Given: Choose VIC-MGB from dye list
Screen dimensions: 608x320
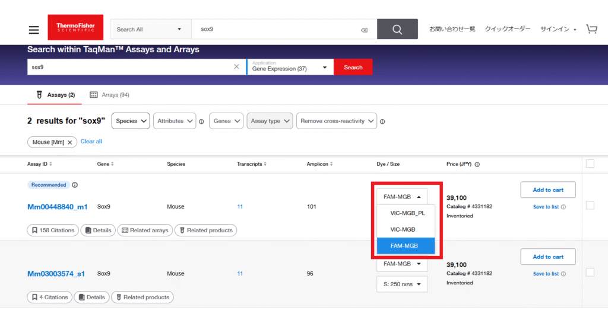Looking at the screenshot, I should pyautogui.click(x=403, y=229).
